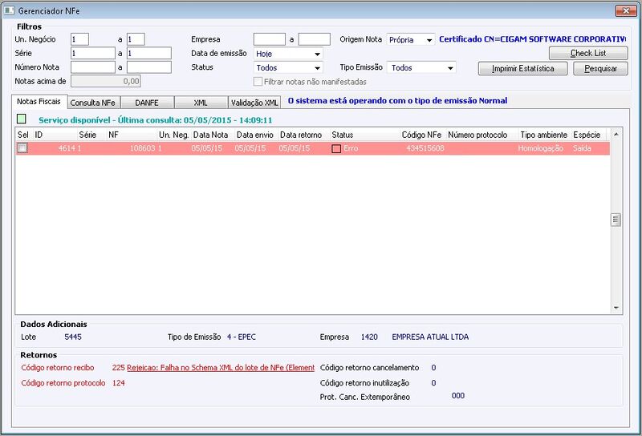Open the DANFE tab

tap(147, 103)
